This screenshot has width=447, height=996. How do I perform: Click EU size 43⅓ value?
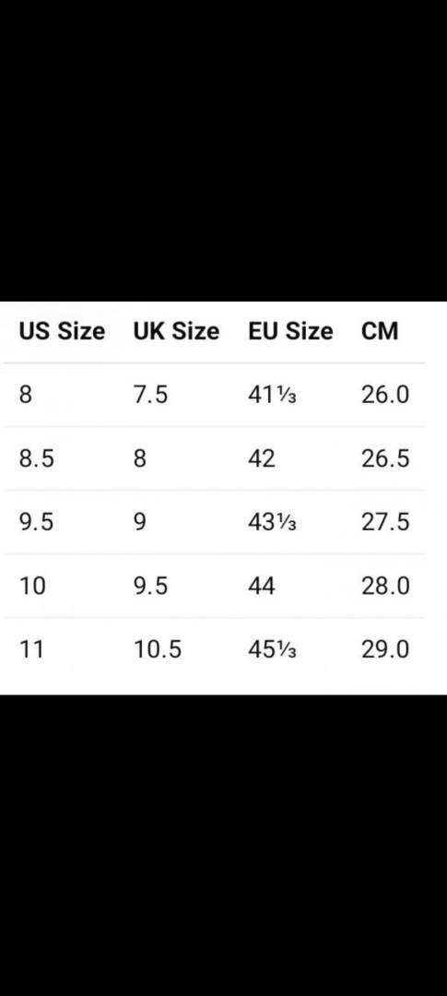pyautogui.click(x=272, y=522)
